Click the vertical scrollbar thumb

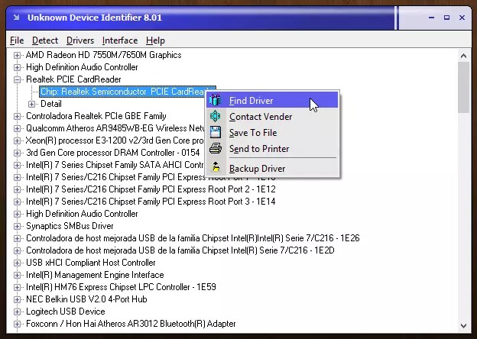tap(463, 88)
